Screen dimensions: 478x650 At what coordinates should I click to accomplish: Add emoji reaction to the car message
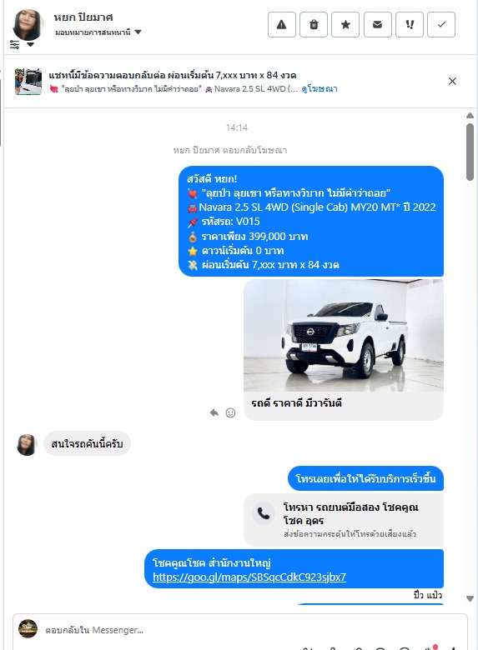click(230, 412)
